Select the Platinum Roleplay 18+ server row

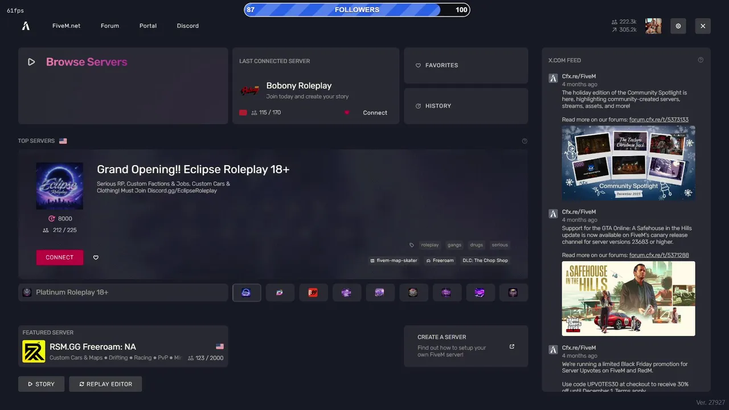pyautogui.click(x=123, y=293)
